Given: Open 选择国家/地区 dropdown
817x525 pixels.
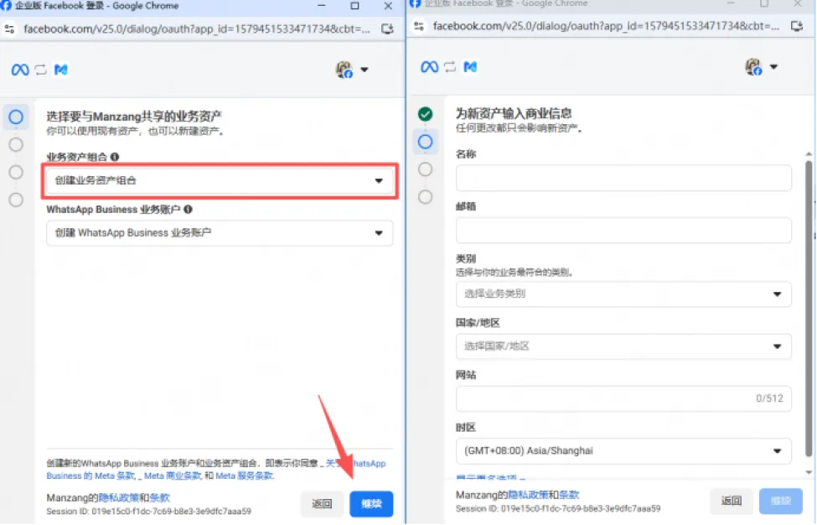Looking at the screenshot, I should point(623,346).
